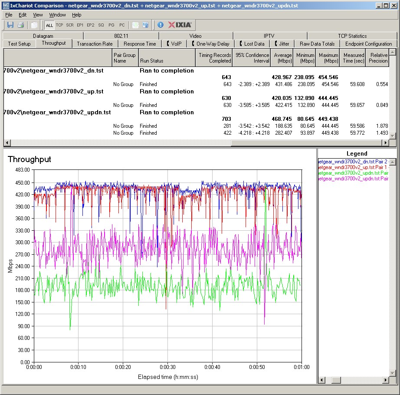Viewport: 400px width, 395px height.
Task: Click the table's horizontal scrollbar right arrow
Action: point(385,143)
